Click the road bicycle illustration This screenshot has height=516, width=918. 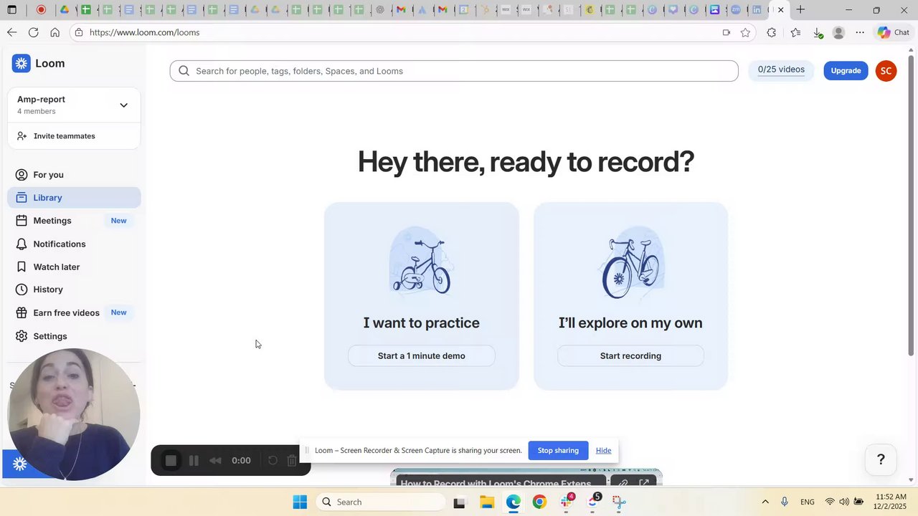pos(631,262)
